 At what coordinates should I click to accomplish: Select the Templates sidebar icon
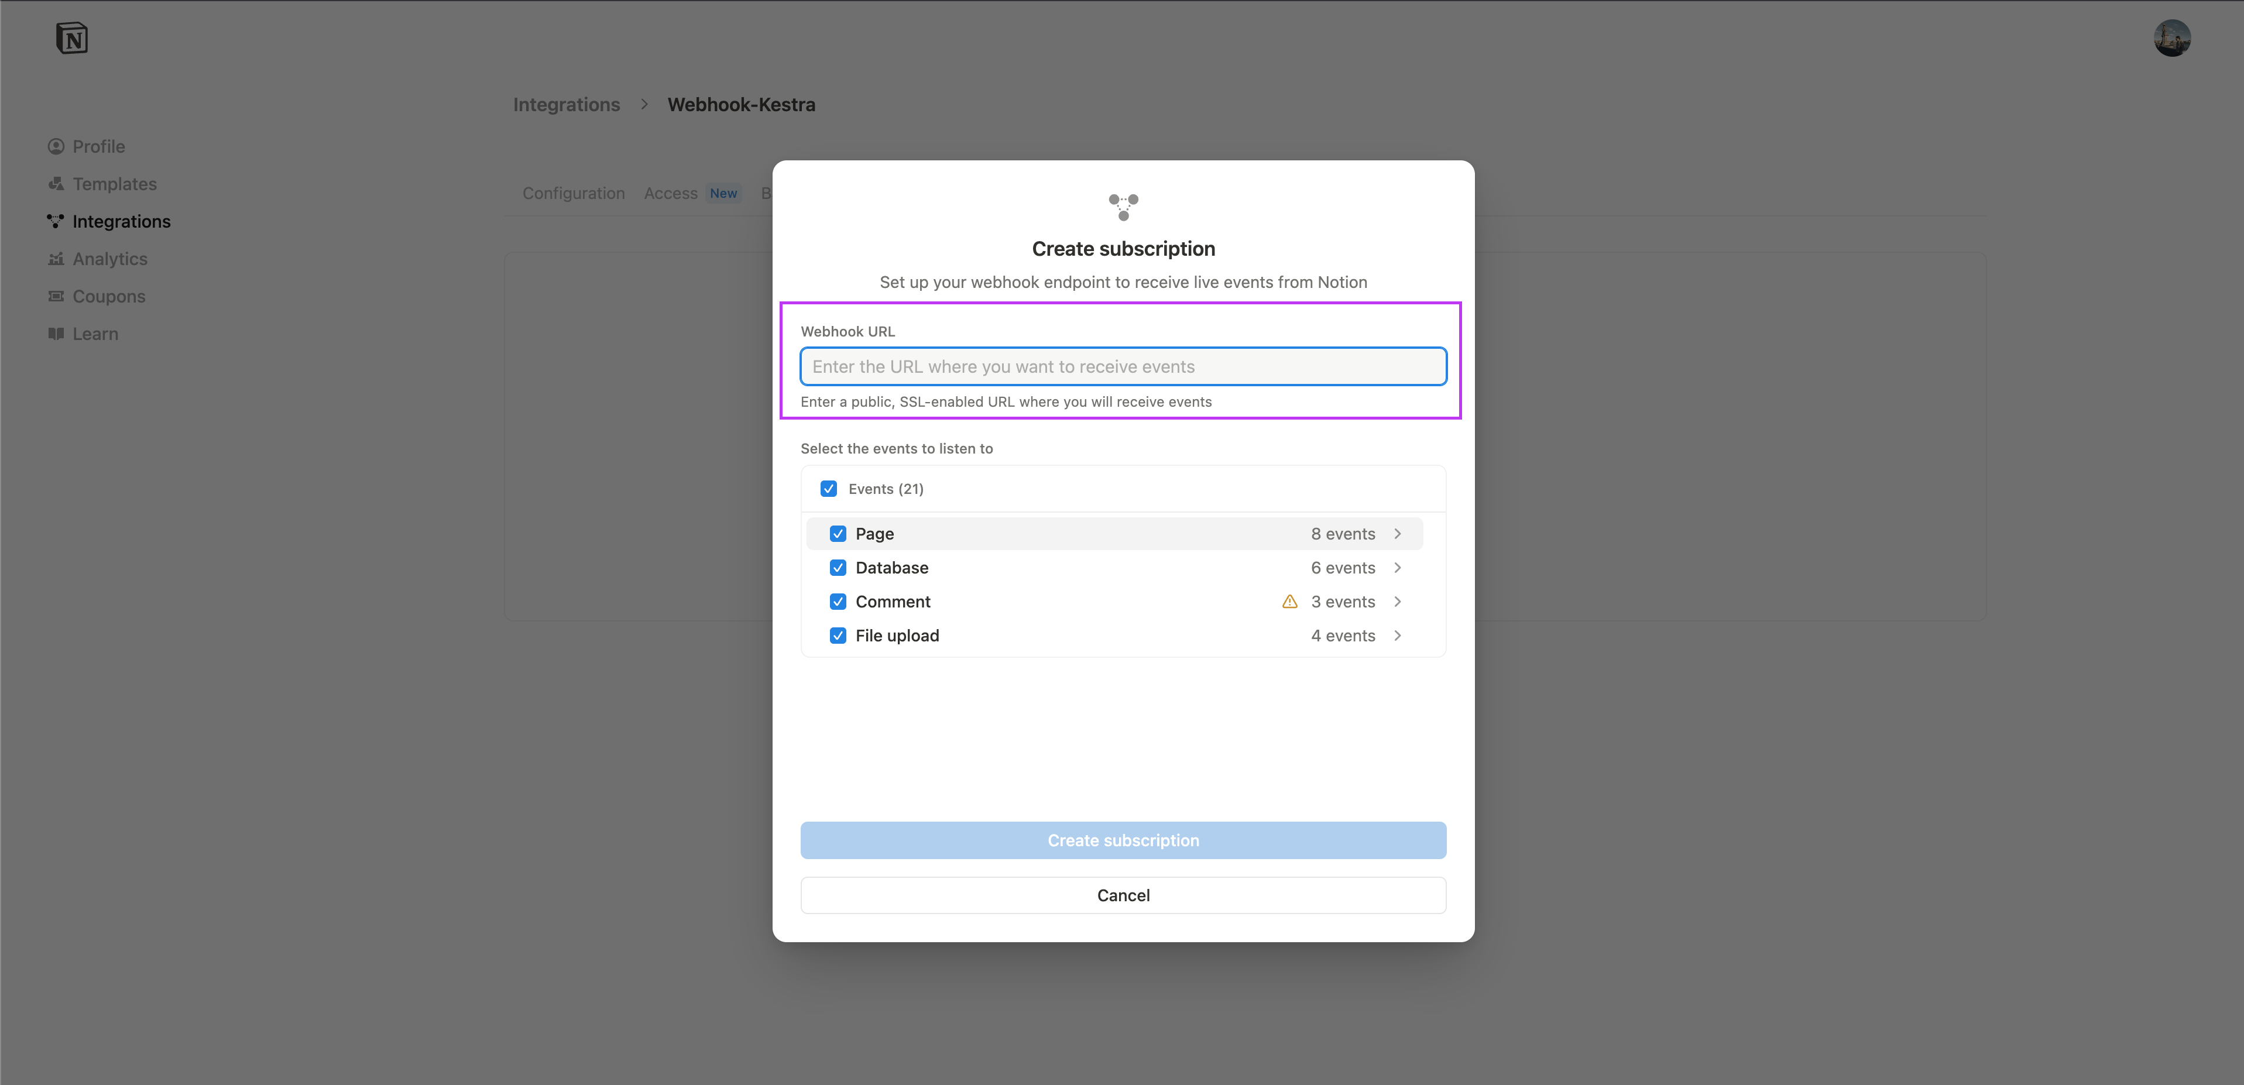tap(56, 184)
